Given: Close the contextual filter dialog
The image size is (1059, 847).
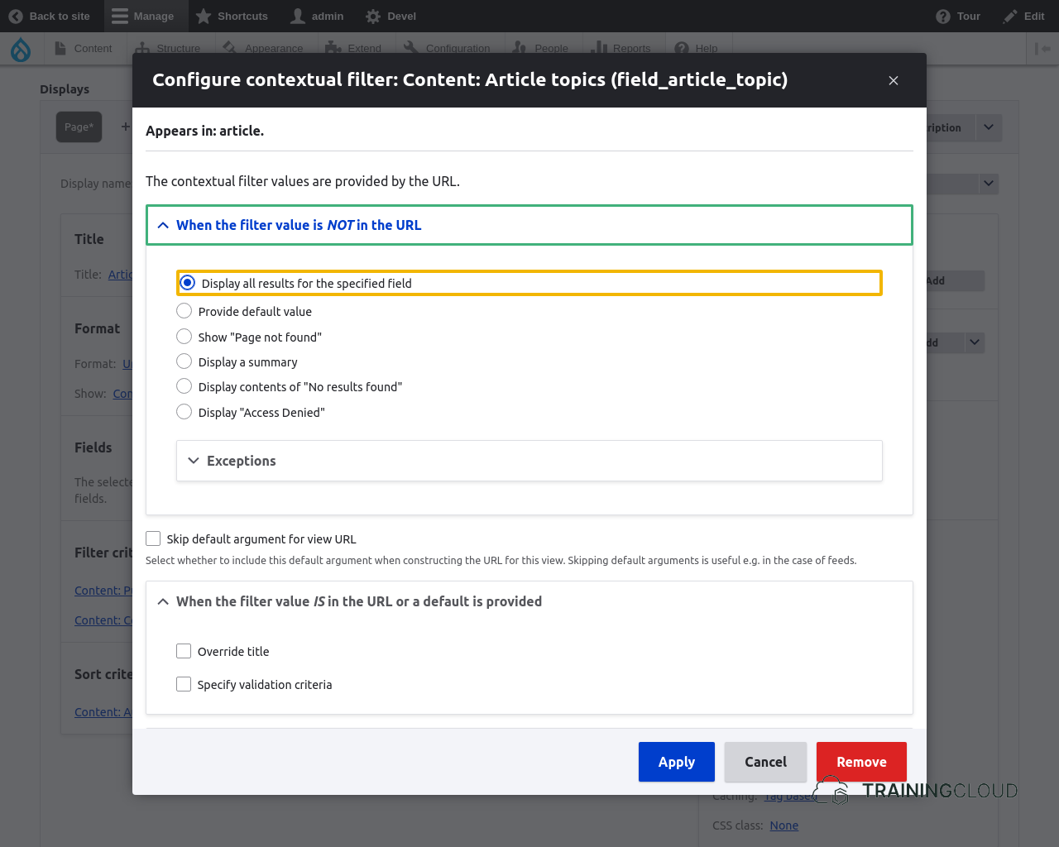Looking at the screenshot, I should tap(894, 80).
